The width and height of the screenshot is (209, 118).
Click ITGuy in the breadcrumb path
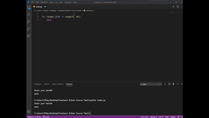[46, 10]
